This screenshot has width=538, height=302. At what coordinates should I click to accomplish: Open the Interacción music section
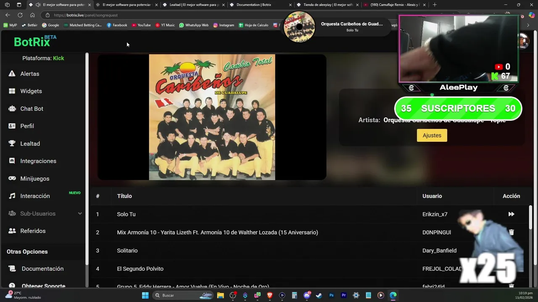(29, 196)
